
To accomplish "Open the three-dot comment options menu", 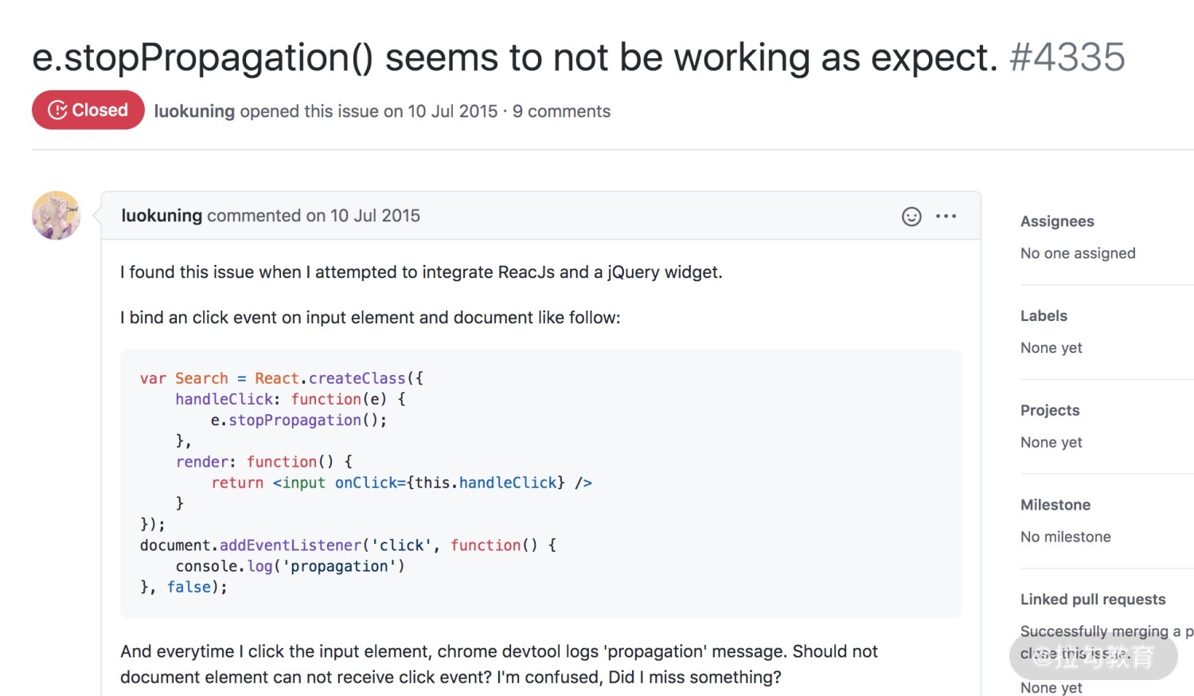I will pyautogui.click(x=946, y=217).
